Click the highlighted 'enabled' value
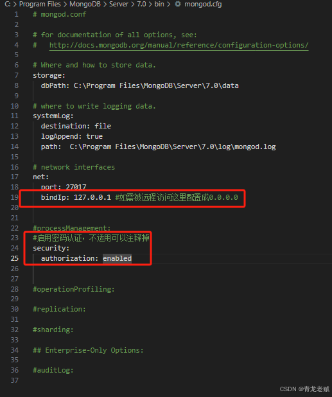Image resolution: width=332 pixels, height=397 pixels. [x=117, y=258]
